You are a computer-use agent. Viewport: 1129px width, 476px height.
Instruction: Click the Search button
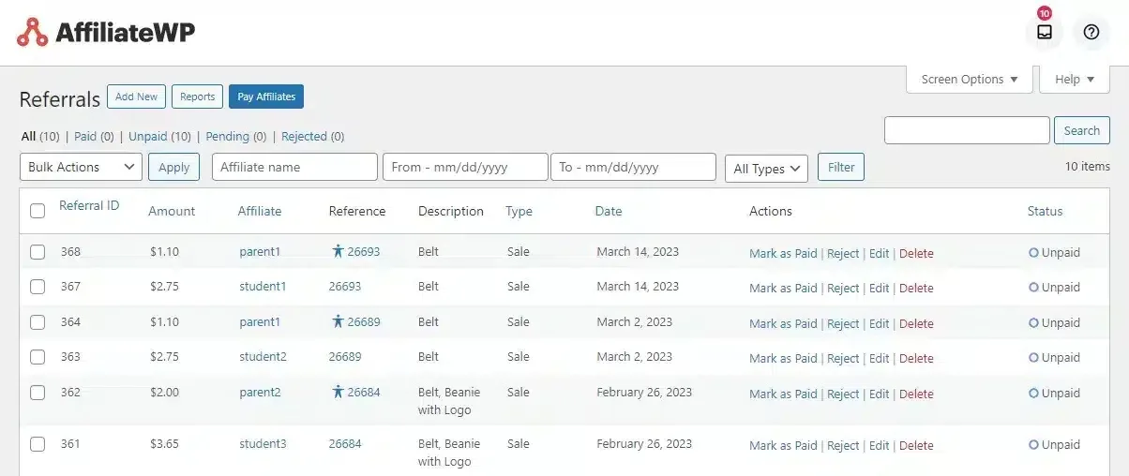pyautogui.click(x=1081, y=130)
